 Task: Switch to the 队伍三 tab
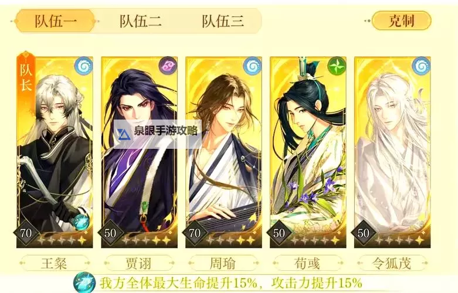(223, 21)
